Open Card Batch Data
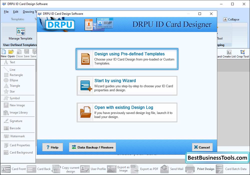 coord(231,169)
